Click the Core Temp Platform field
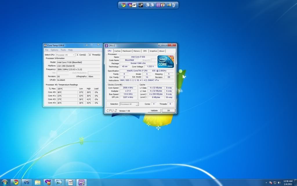This screenshot has height=186, width=297. coord(78,66)
